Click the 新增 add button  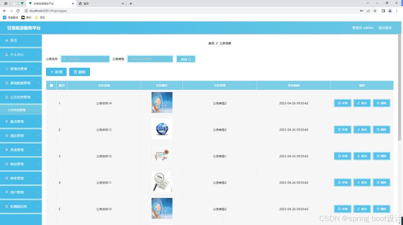[x=56, y=72]
